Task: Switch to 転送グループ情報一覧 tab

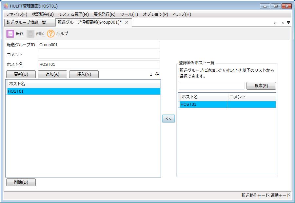Action: 27,23
